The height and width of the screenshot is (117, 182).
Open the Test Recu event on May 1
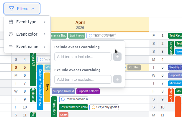[175, 35]
